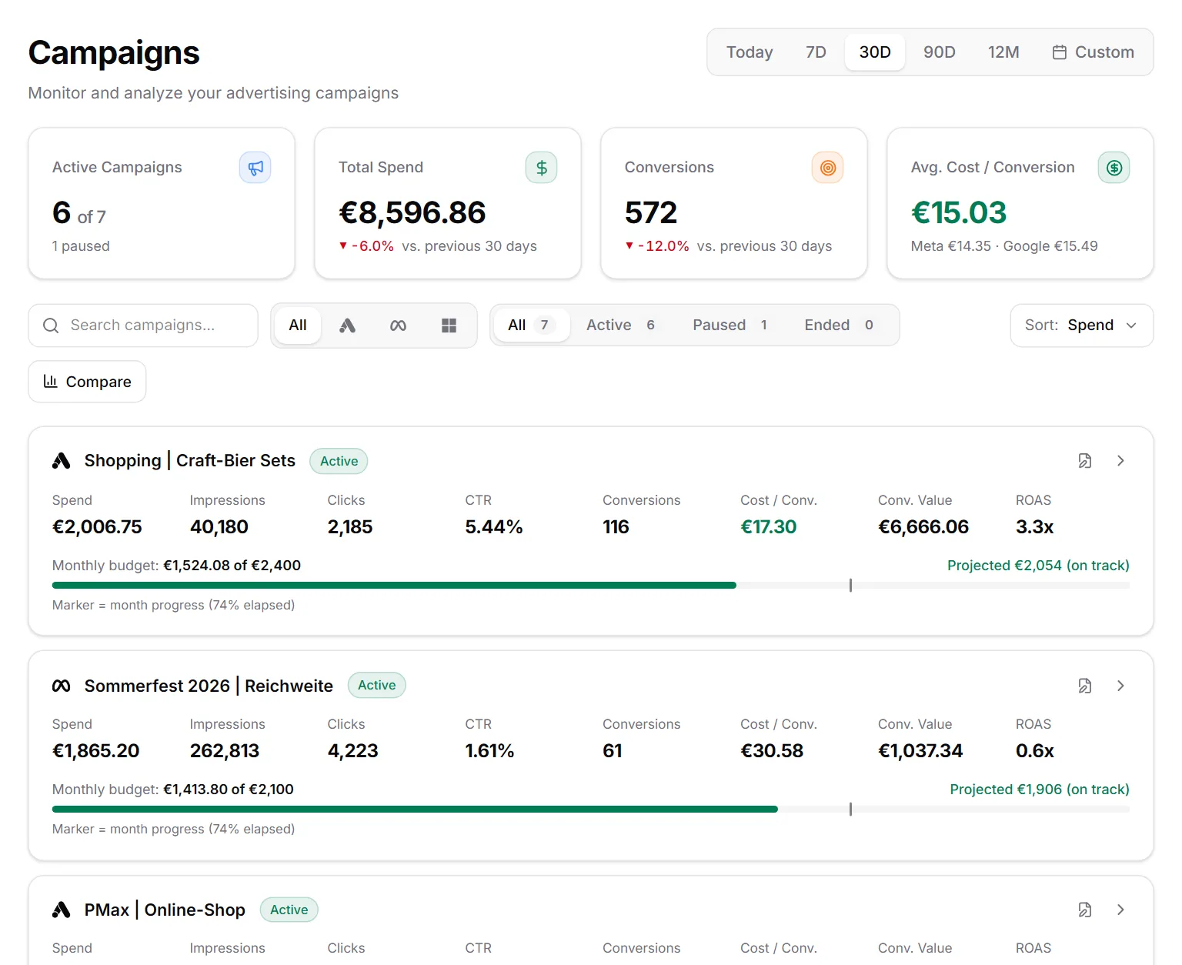Choose the Custom date range
Screen dimensions: 1182x965
coord(1093,52)
